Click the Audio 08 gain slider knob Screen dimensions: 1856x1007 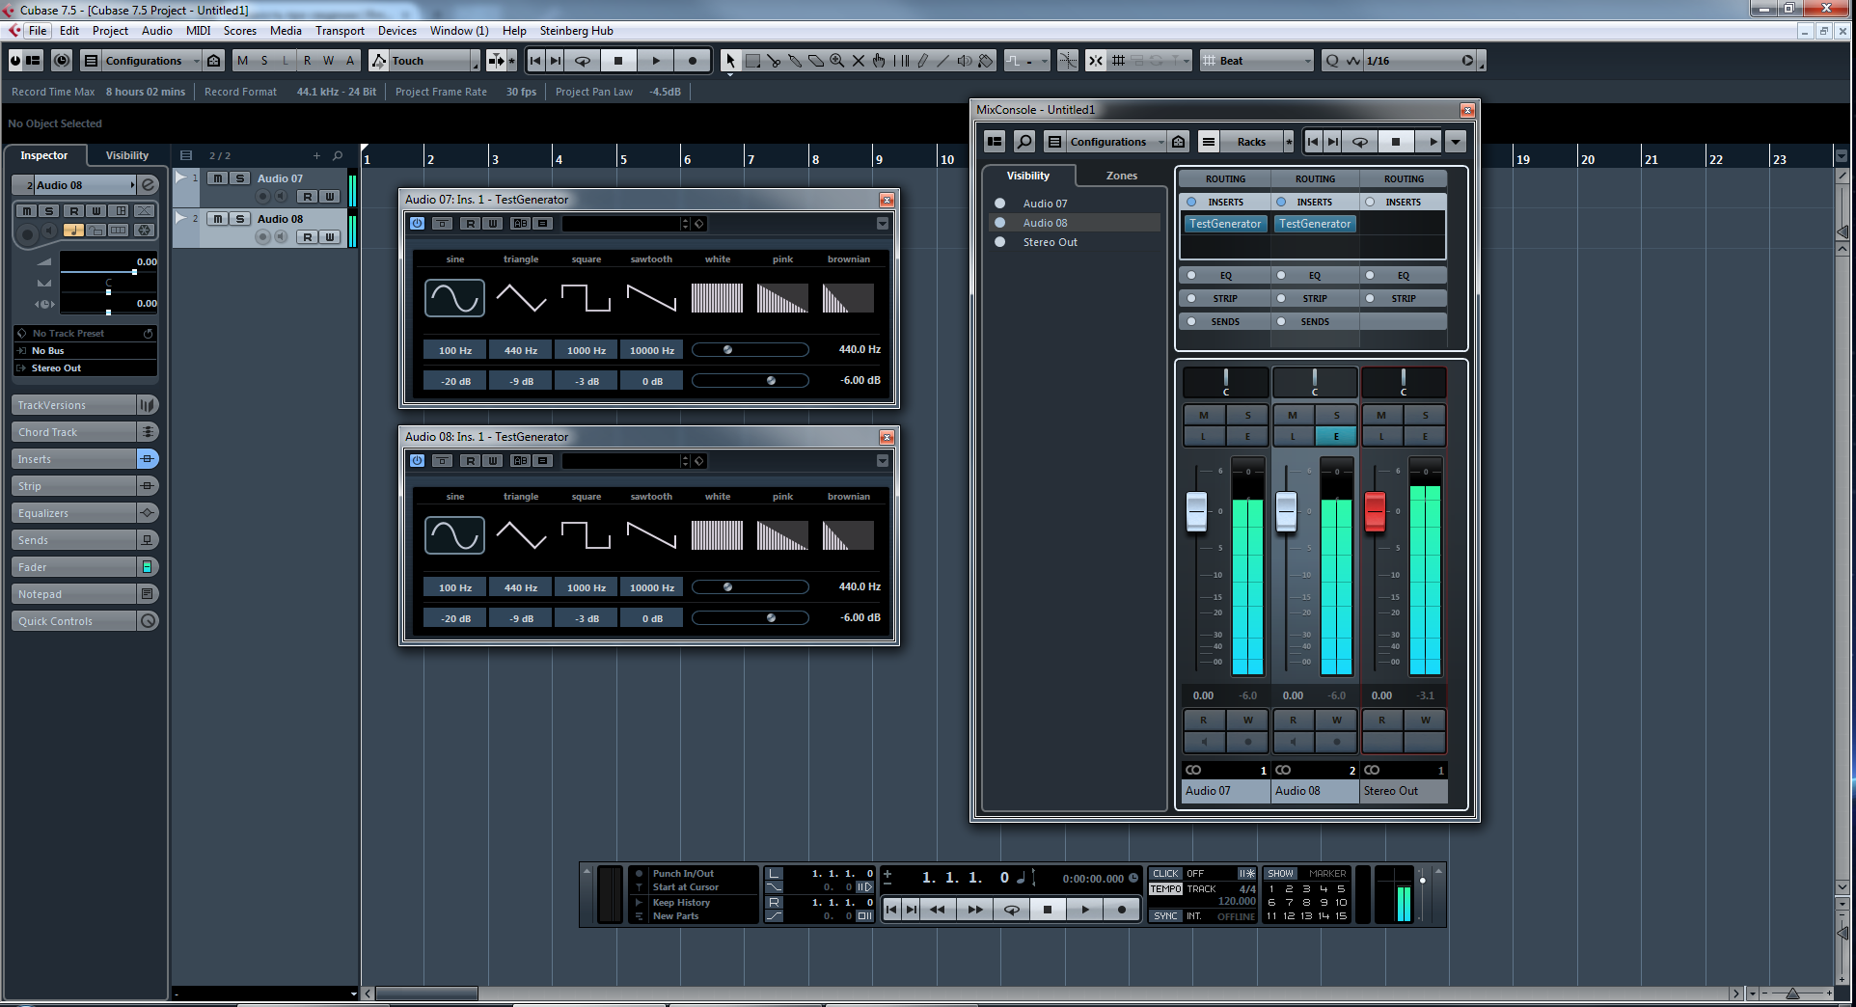pos(771,618)
